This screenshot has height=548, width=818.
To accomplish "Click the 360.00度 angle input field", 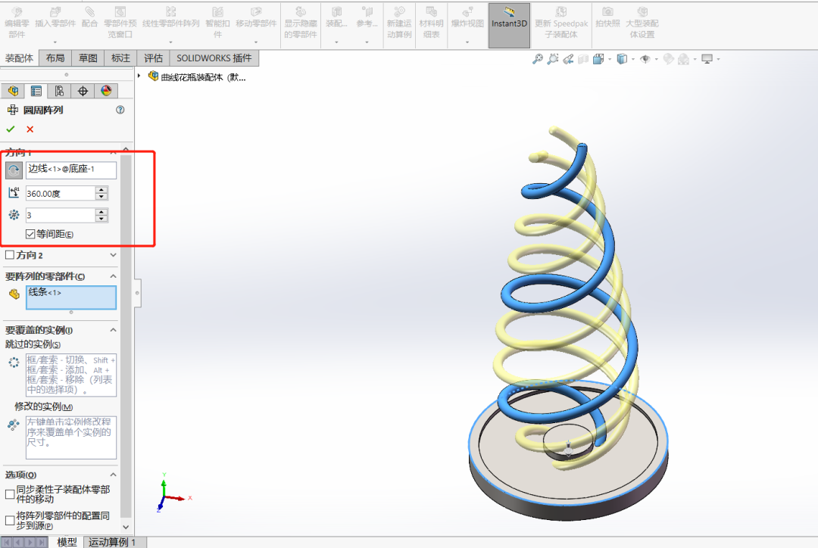I will point(61,194).
